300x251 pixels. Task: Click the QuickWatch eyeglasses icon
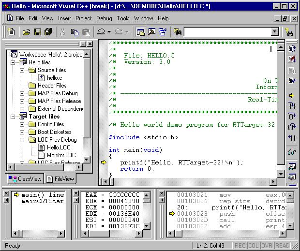[292, 152]
